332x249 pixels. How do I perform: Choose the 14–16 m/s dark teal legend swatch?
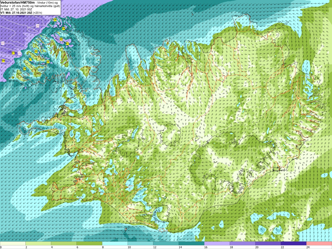[x=191, y=244]
